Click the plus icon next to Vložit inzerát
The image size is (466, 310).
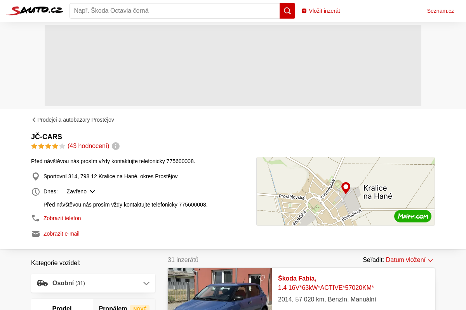click(x=304, y=11)
